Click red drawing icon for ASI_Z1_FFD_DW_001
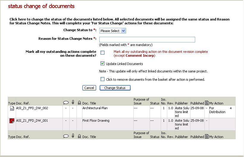Image resolution: width=244 pixels, height=157 pixels. pos(12,121)
